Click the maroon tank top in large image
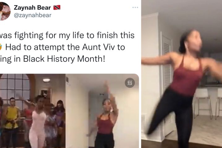Viewport: 222px width, 148px height. coord(187,76)
